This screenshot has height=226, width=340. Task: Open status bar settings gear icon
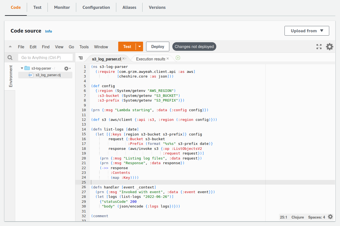coord(330,217)
